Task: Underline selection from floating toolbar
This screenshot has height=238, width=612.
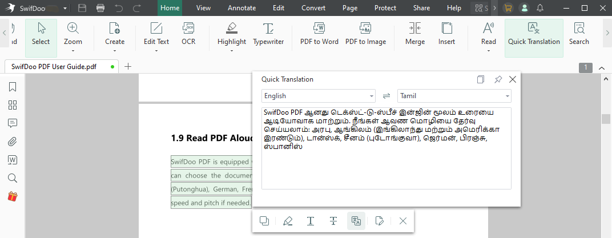Action: 311,221
